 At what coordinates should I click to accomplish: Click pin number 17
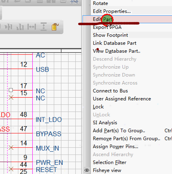pos(24,86)
